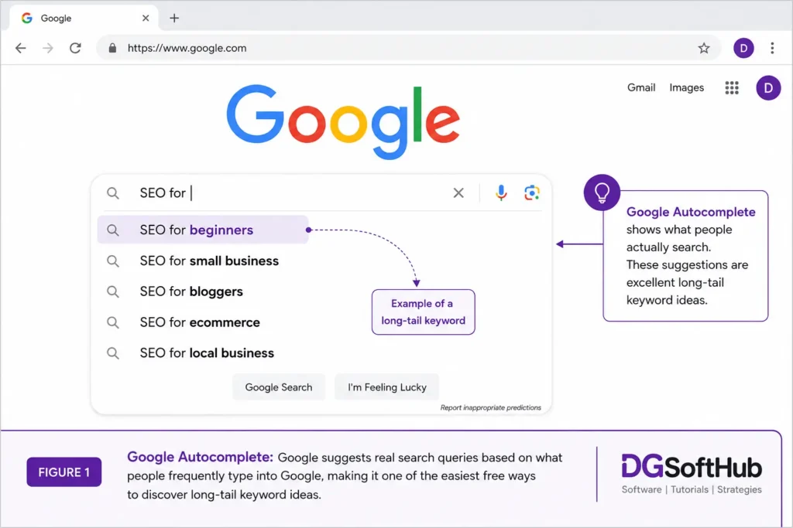Viewport: 793px width, 528px height.
Task: Click the browser forward arrow
Action: [48, 48]
